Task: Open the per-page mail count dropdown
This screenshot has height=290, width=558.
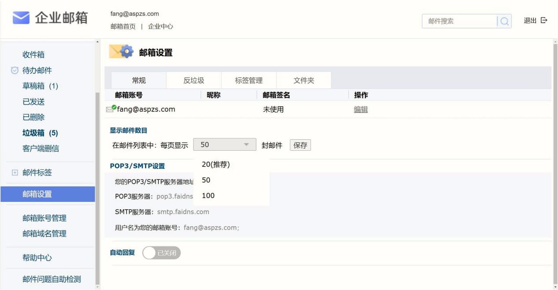Action: tap(225, 145)
